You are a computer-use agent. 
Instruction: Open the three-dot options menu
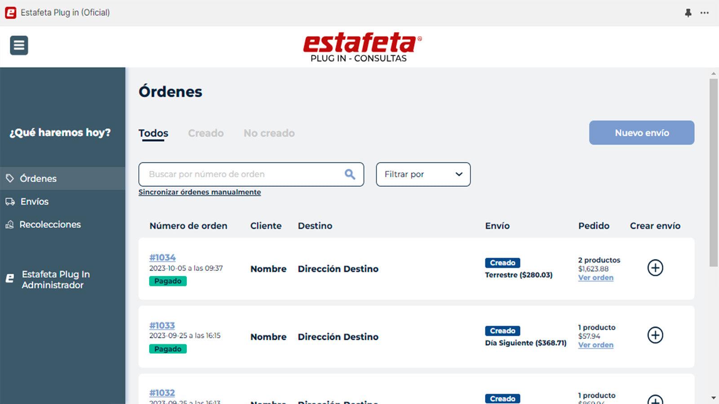[704, 13]
